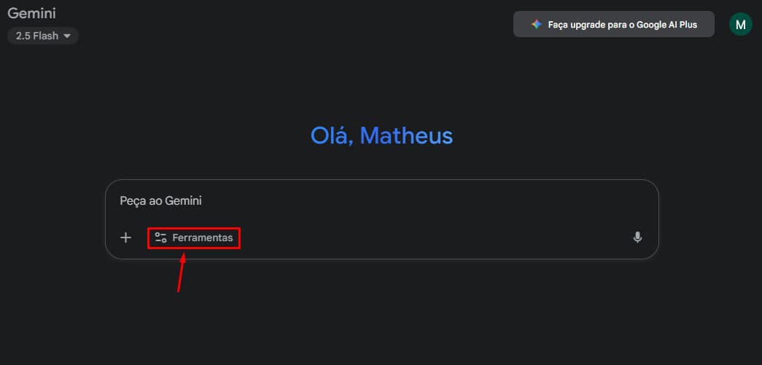Click the Ferramentas text label

203,238
